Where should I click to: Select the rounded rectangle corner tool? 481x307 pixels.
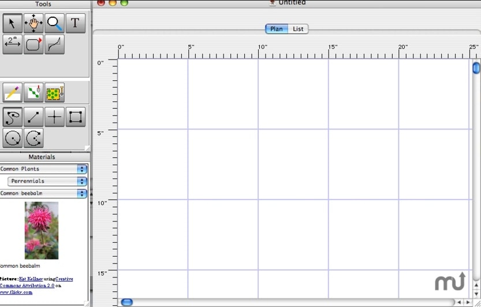pos(33,44)
